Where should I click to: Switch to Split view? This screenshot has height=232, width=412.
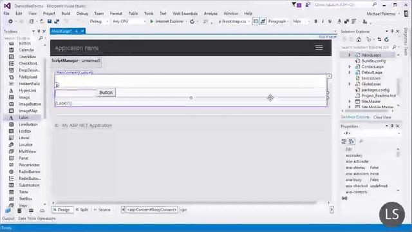click(82, 209)
